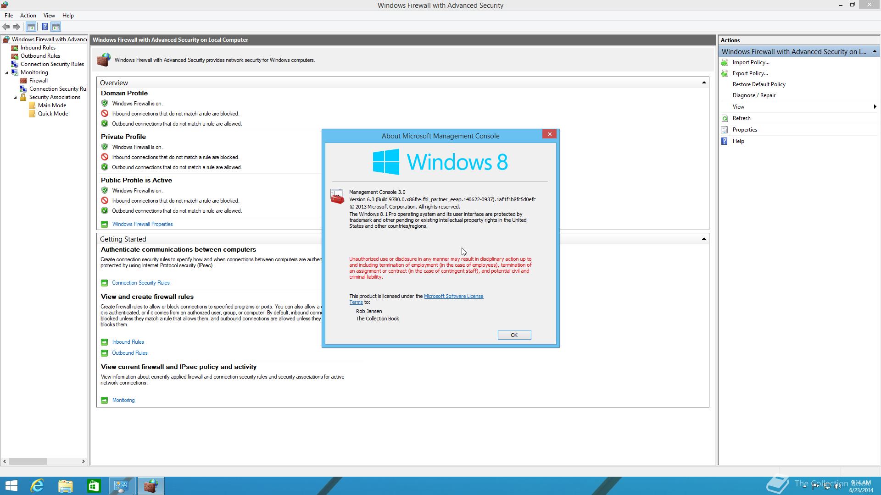The height and width of the screenshot is (495, 881).
Task: Open File Explorer from taskbar
Action: click(x=66, y=486)
